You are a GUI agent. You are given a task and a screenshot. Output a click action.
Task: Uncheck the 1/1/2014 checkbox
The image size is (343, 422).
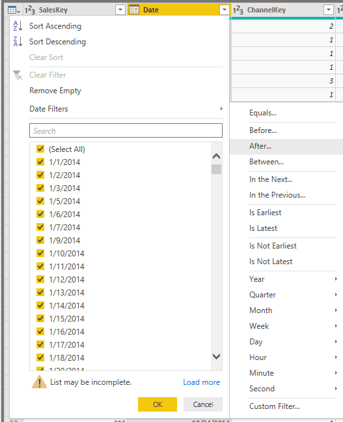[40, 162]
